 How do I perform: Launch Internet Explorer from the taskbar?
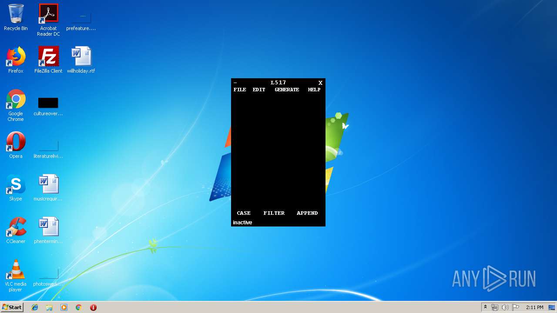coord(35,307)
